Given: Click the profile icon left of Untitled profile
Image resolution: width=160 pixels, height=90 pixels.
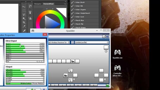Looking at the screenshot, I should pos(72,42).
